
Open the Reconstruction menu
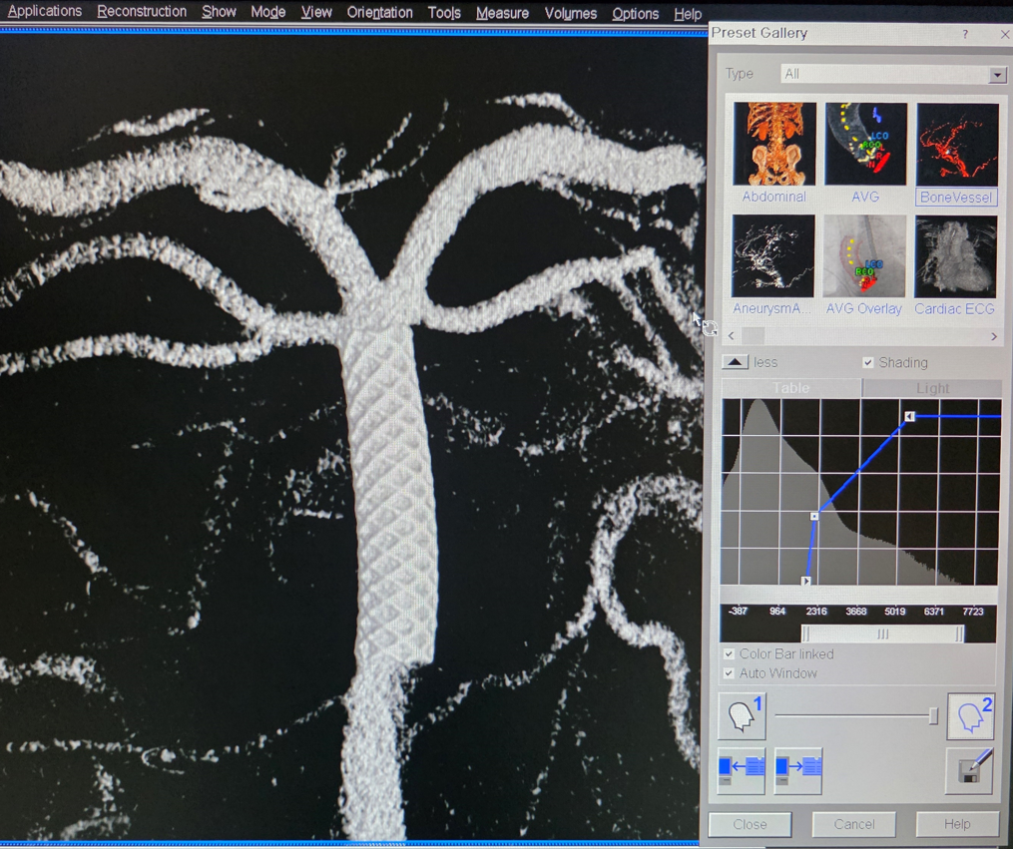[142, 13]
